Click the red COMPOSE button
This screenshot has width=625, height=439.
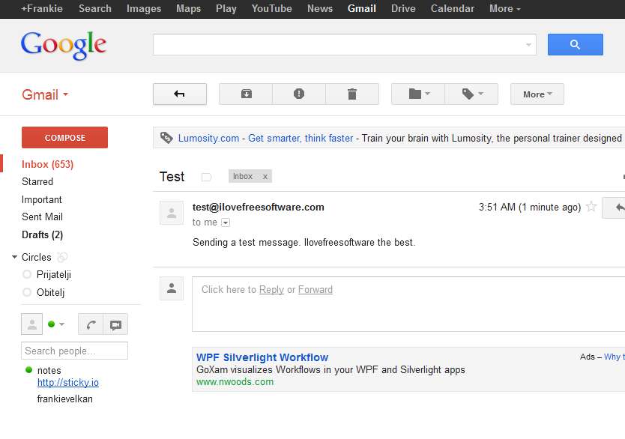click(x=64, y=138)
